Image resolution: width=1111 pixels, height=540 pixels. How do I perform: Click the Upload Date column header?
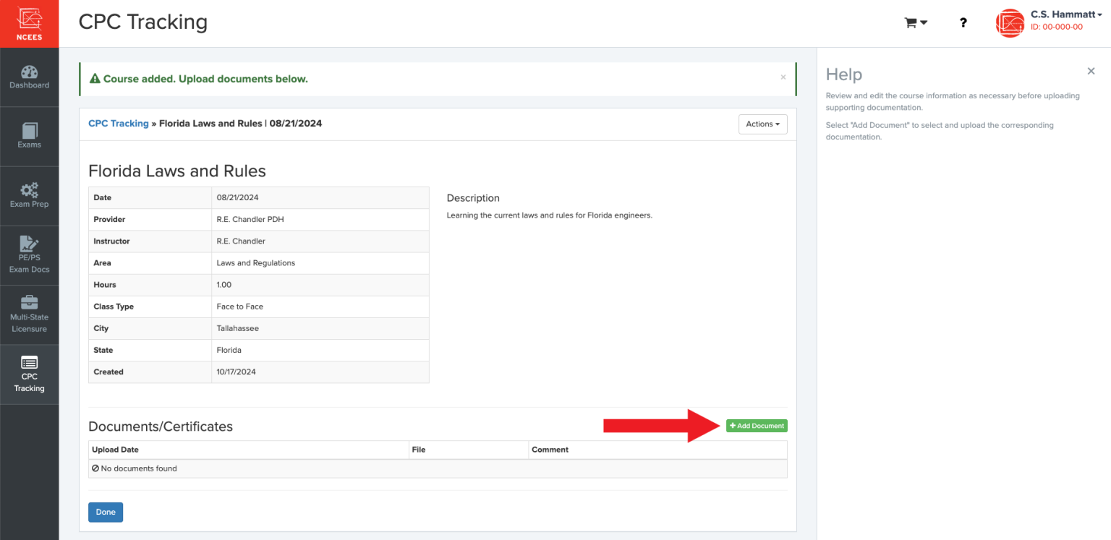tap(115, 449)
